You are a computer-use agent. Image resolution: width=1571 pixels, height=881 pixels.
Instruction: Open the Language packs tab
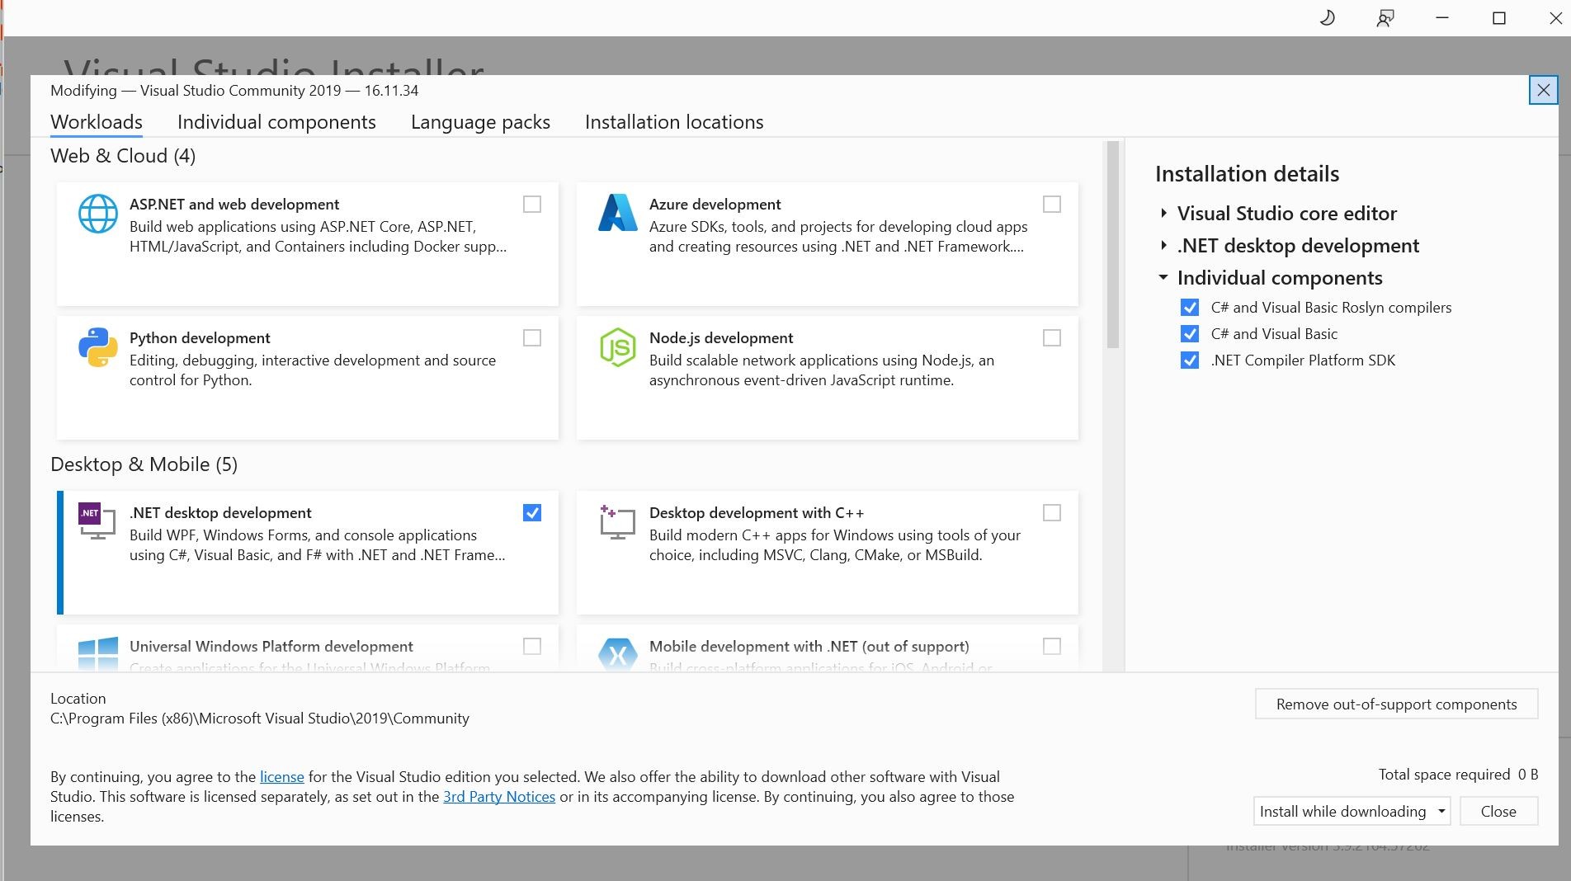pos(480,122)
